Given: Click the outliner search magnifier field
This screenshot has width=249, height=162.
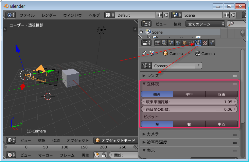Looking at the screenshot, I should (236, 24).
